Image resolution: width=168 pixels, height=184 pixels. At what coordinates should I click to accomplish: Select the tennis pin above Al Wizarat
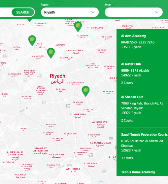tap(85, 91)
